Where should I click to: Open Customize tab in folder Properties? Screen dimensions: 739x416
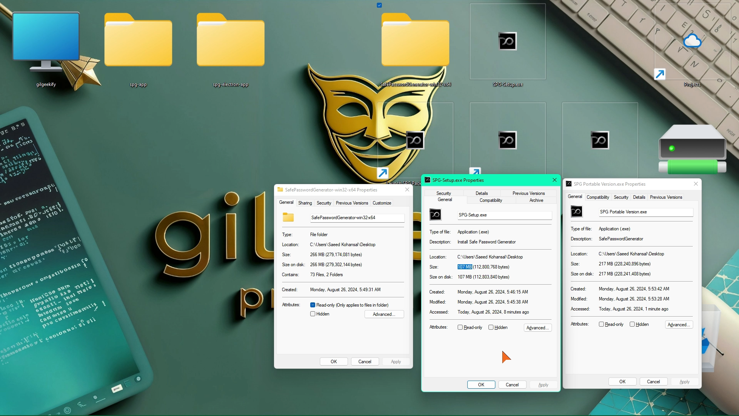[381, 203]
